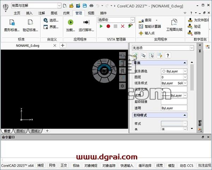Click the blue Save floppy disk icon
This screenshot has height=170, width=212.
click(x=85, y=6)
